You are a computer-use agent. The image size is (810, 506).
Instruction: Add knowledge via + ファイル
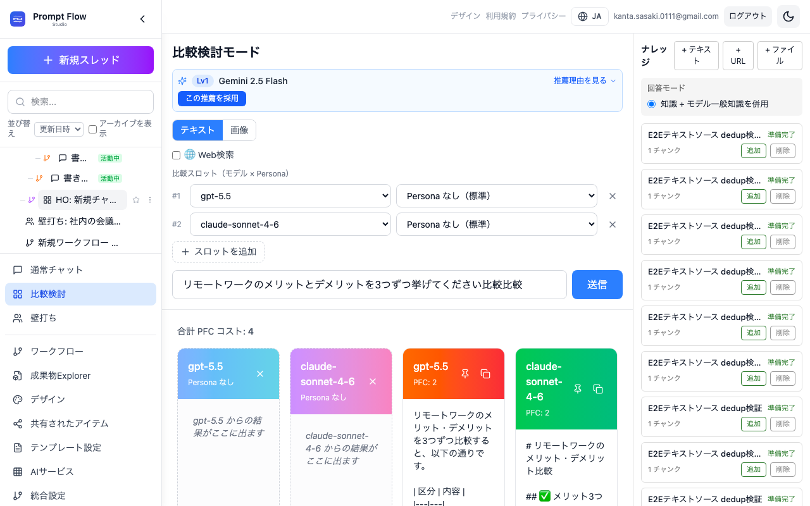(x=780, y=56)
